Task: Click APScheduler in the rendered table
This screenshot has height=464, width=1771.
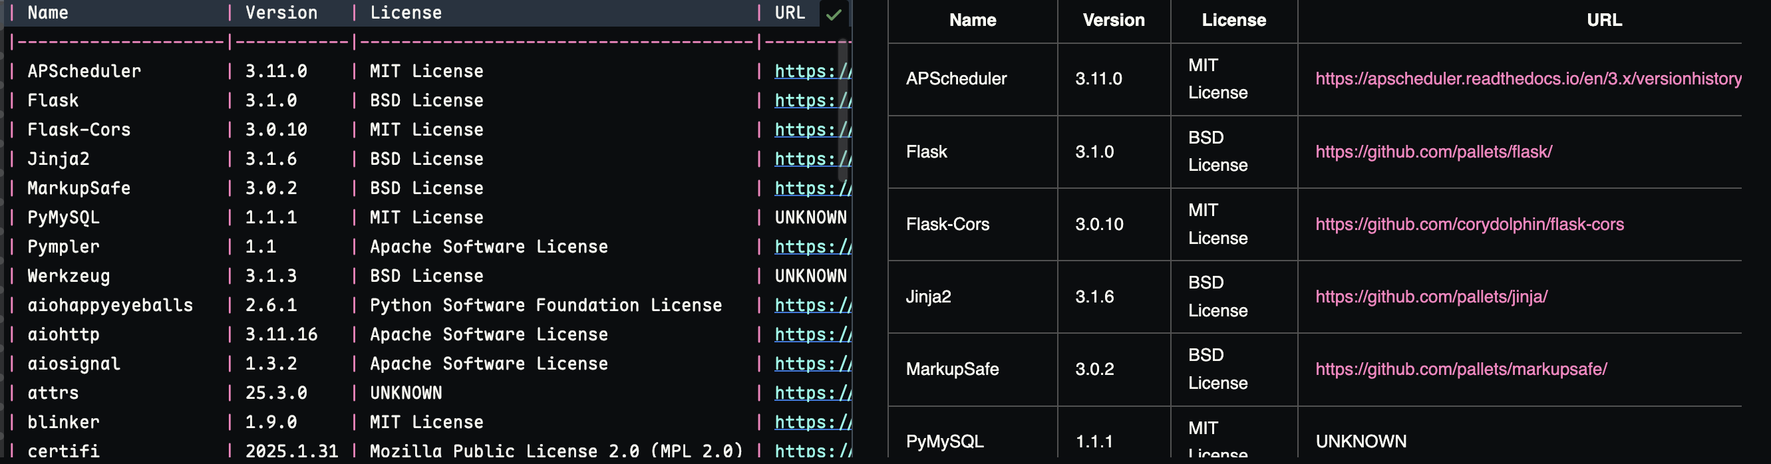Action: click(956, 78)
